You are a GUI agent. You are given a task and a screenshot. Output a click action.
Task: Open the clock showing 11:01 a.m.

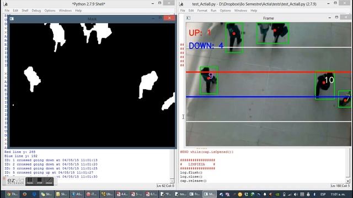tap(338, 194)
